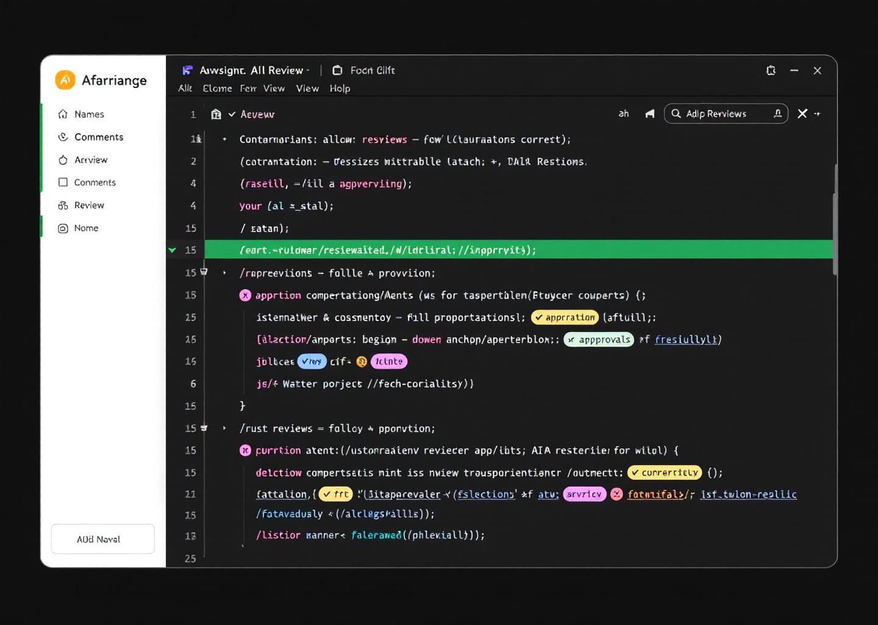Toggle the green approvals badge
This screenshot has height=625, width=878.
click(598, 339)
